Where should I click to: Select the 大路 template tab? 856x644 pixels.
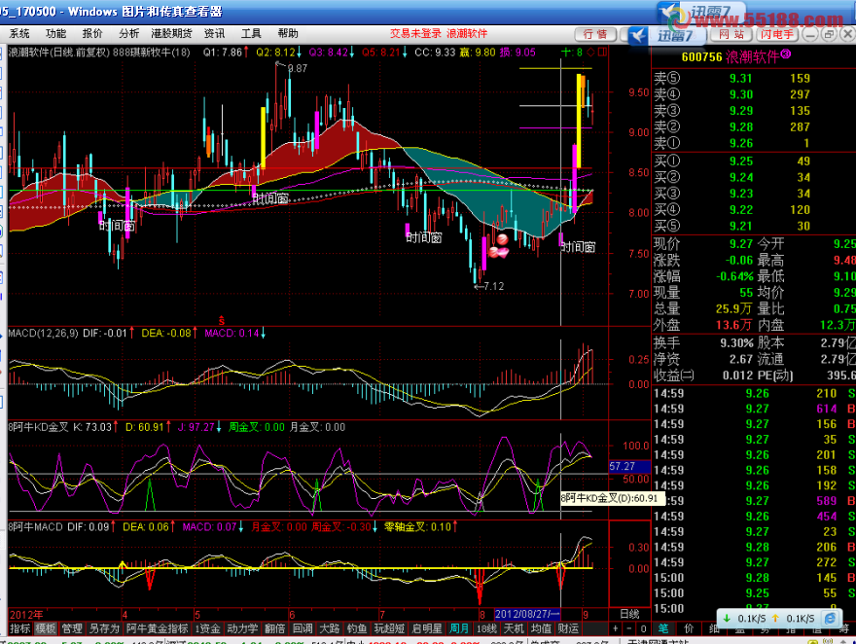pyautogui.click(x=330, y=628)
